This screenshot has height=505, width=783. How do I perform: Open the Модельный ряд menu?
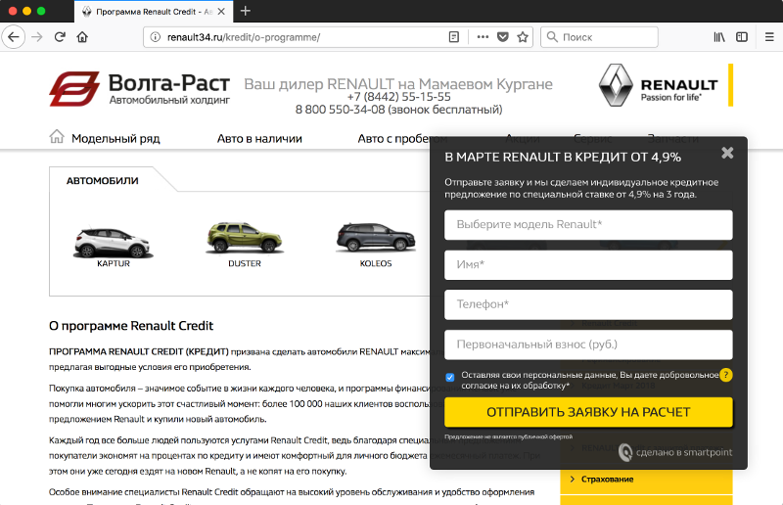(115, 139)
